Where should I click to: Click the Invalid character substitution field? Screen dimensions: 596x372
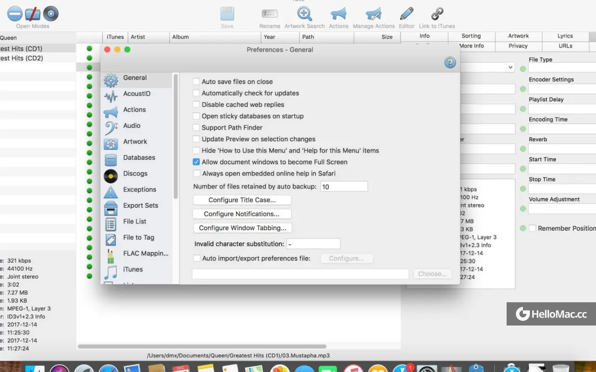(x=313, y=244)
